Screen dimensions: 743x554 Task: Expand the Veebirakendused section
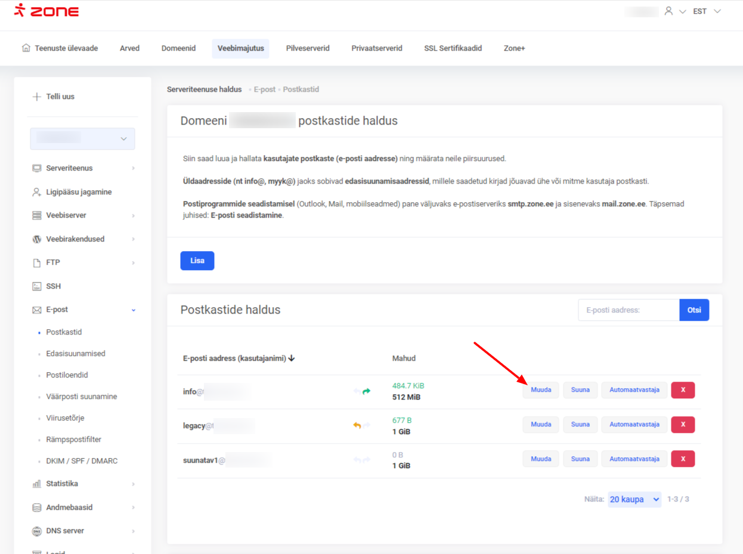[x=133, y=239]
